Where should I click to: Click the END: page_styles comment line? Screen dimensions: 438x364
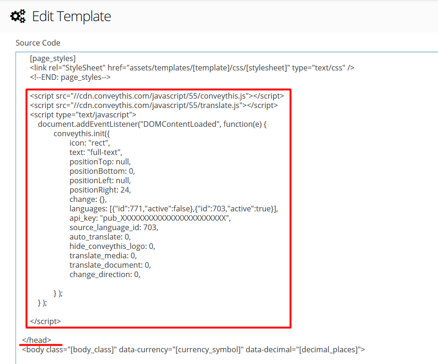point(70,77)
